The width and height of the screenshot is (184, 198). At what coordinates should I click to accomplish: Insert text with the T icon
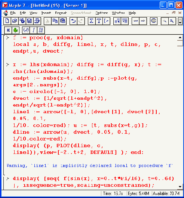click(x=99, y=21)
